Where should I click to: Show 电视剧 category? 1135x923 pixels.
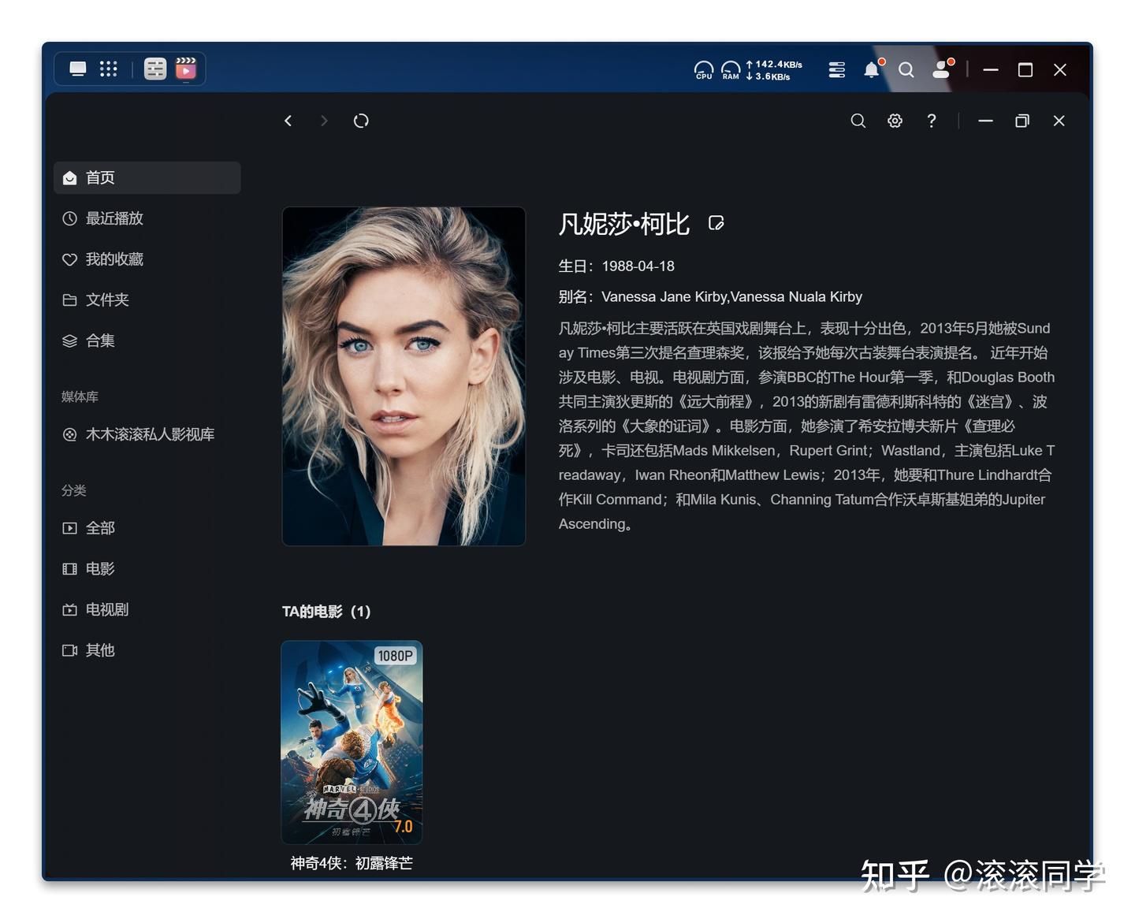(147, 609)
